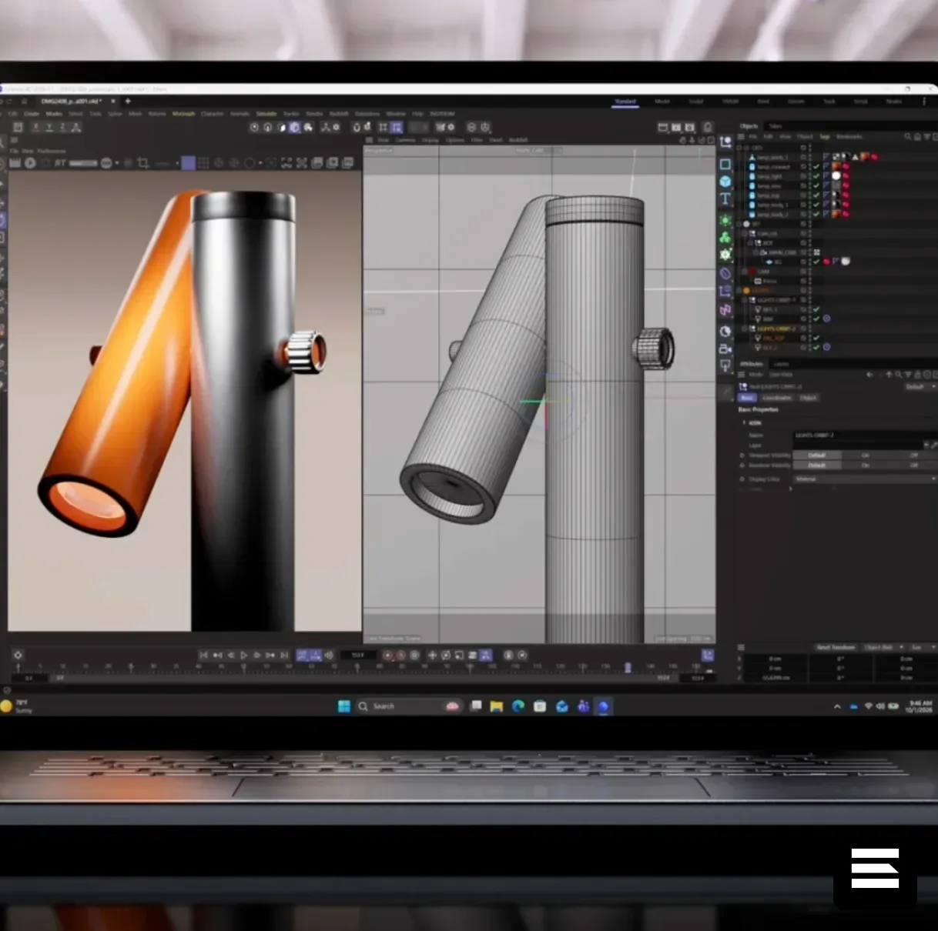Collapse the GEO group in object tree
Image resolution: width=938 pixels, height=931 pixels.
pos(741,148)
